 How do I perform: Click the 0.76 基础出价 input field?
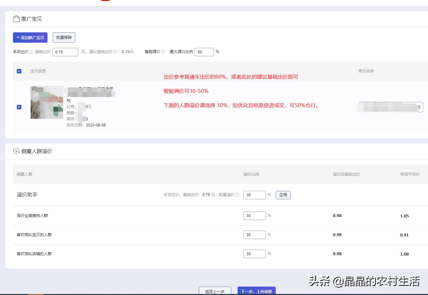point(65,52)
